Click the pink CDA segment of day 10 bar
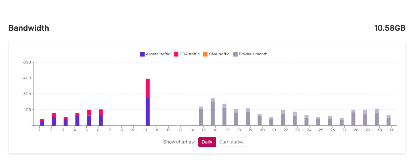This screenshot has height=162, width=415. click(148, 88)
